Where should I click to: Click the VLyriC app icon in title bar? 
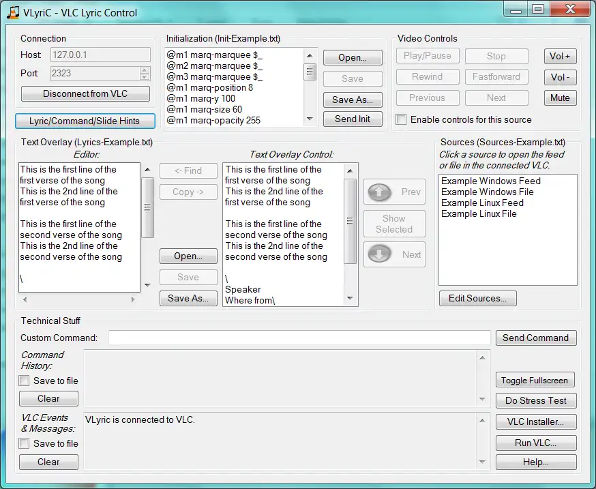tap(14, 12)
